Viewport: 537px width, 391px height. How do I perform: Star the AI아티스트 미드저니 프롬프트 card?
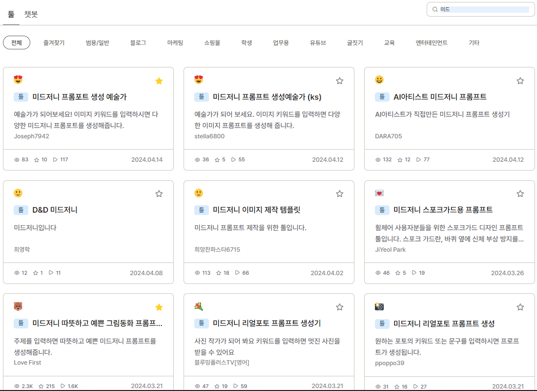(x=520, y=81)
